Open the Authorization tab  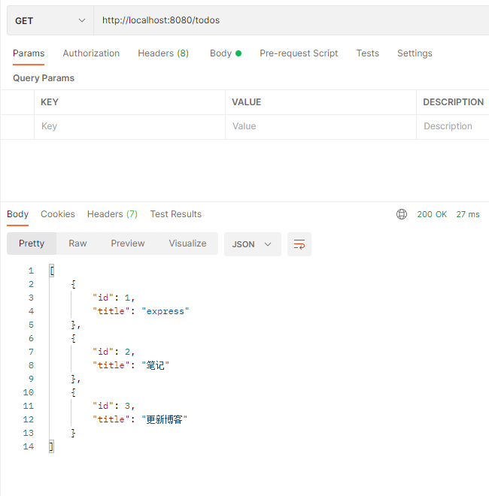click(x=91, y=53)
